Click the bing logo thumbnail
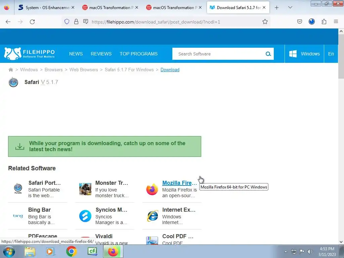The image size is (344, 258). [x=18, y=216]
